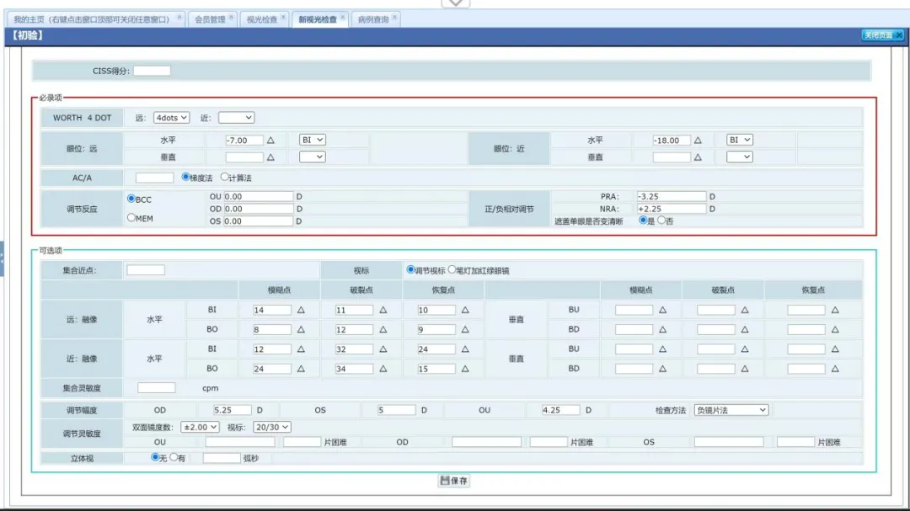The width and height of the screenshot is (910, 511).
Task: Select the 计算法 radio button
Action: point(225,177)
